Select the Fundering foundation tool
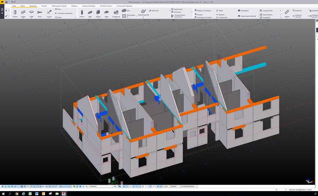This screenshot has height=196, width=318. tap(116, 13)
